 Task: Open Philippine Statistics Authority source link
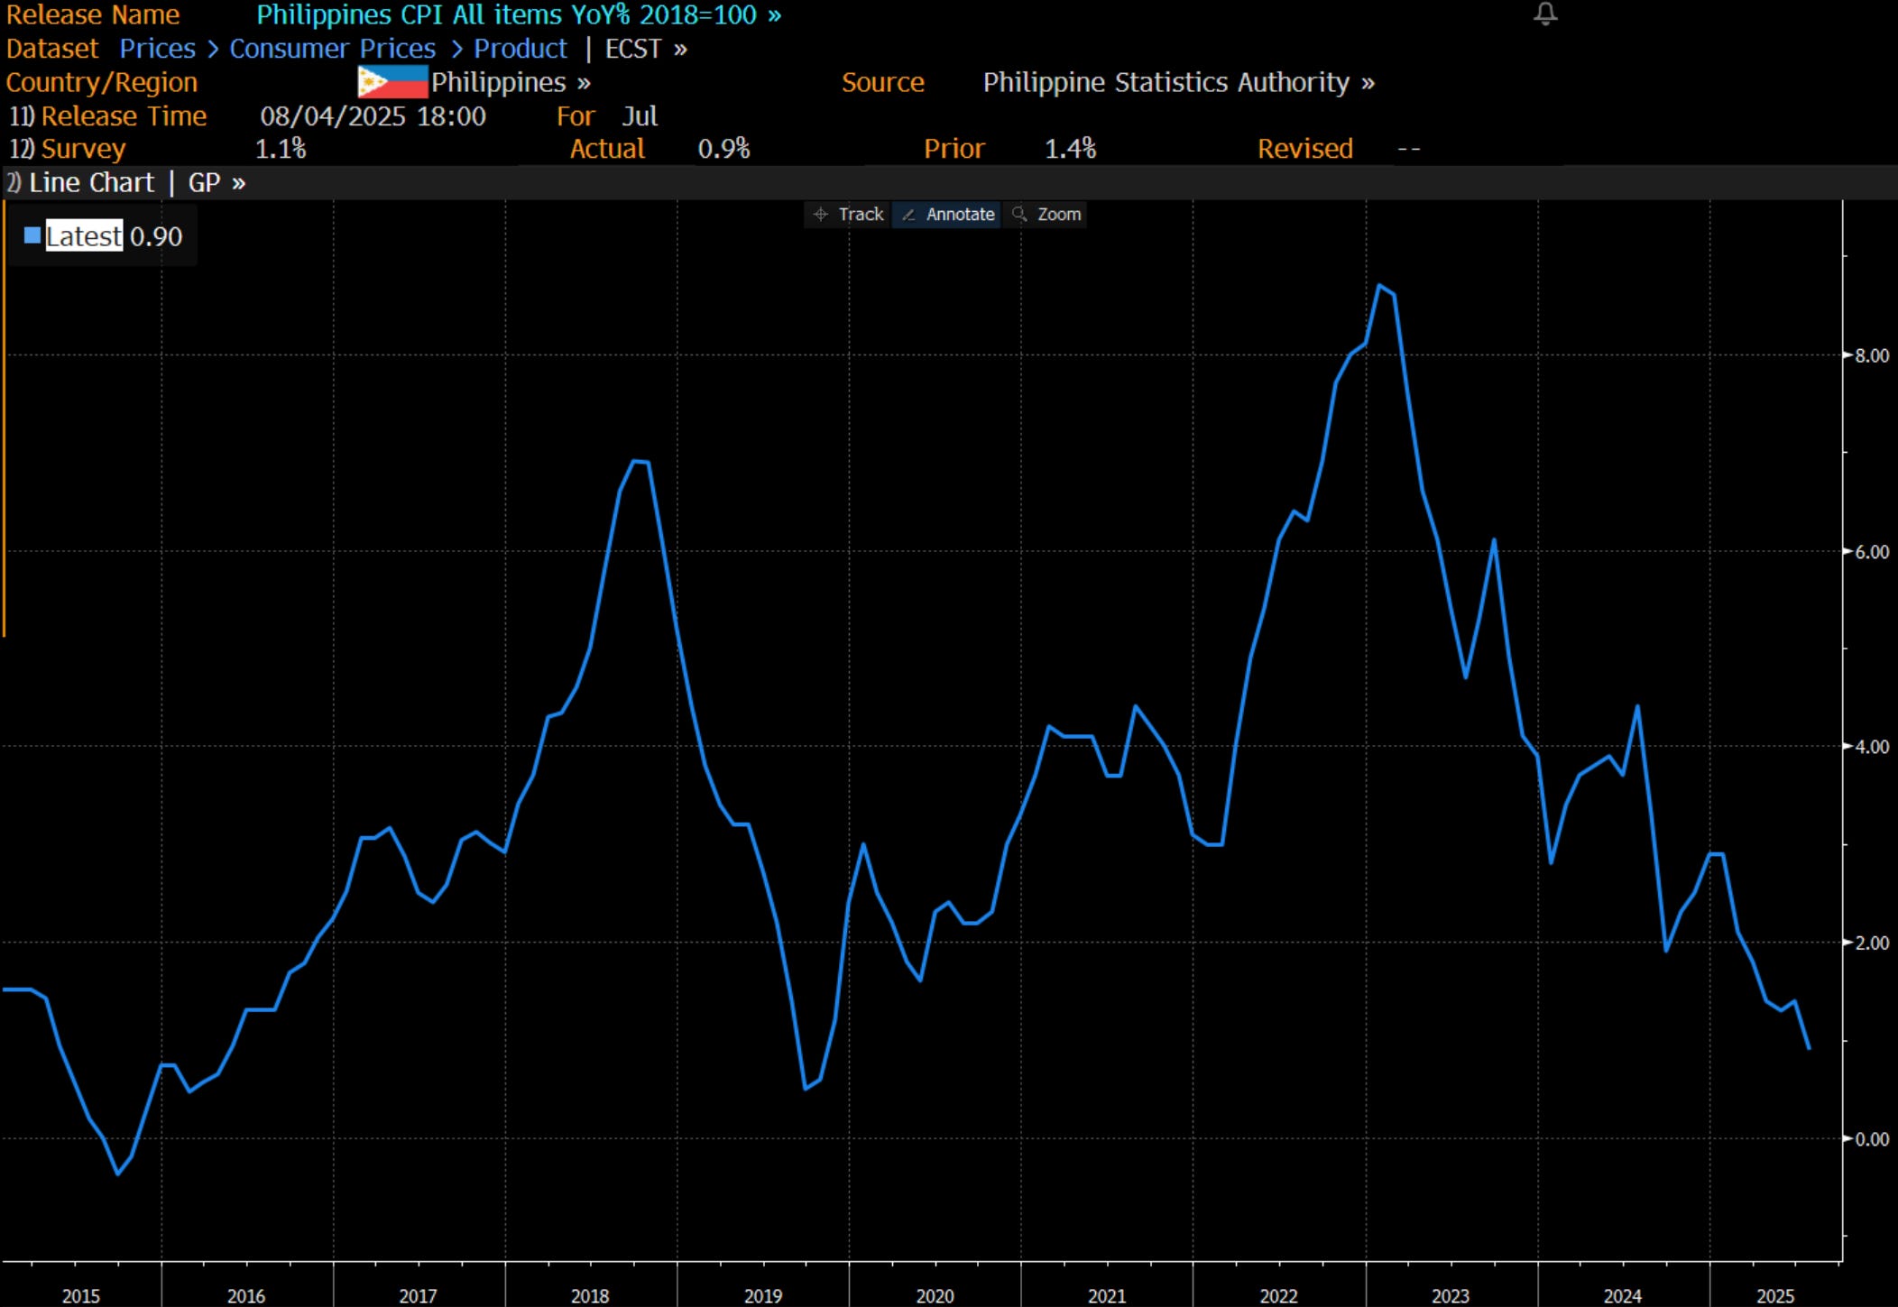pyautogui.click(x=1177, y=82)
